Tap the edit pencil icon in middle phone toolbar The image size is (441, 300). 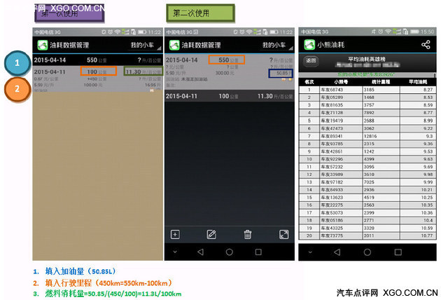pos(211,234)
